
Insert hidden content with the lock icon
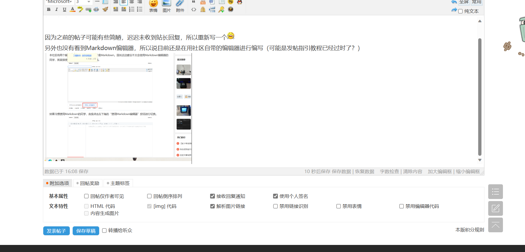coord(203,9)
